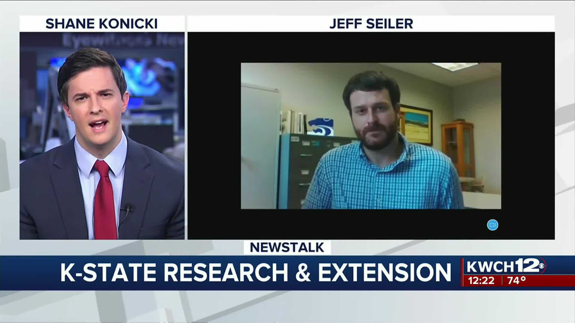
Task: Click the 12:22 time display
Action: [x=481, y=281]
